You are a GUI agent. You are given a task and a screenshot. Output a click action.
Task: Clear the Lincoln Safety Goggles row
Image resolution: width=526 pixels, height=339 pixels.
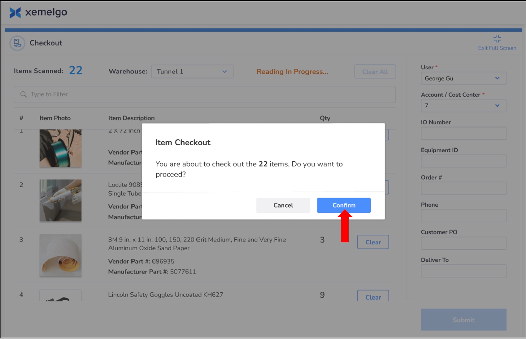373,297
